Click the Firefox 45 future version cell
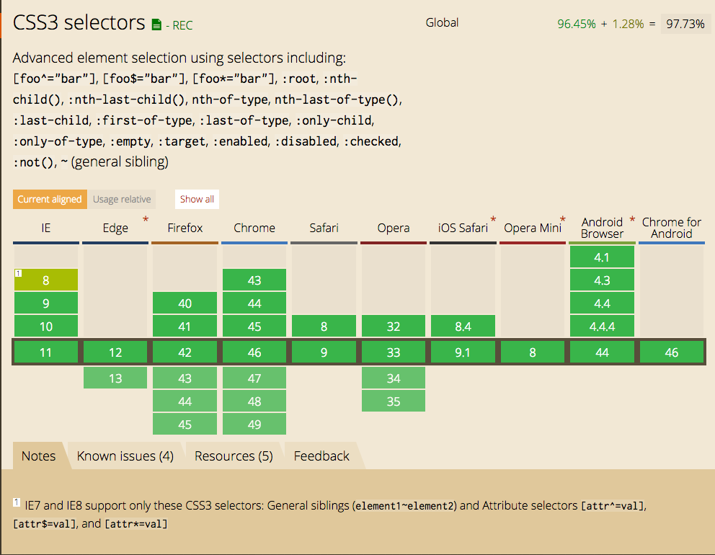Viewport: 715px width, 555px height. point(185,424)
